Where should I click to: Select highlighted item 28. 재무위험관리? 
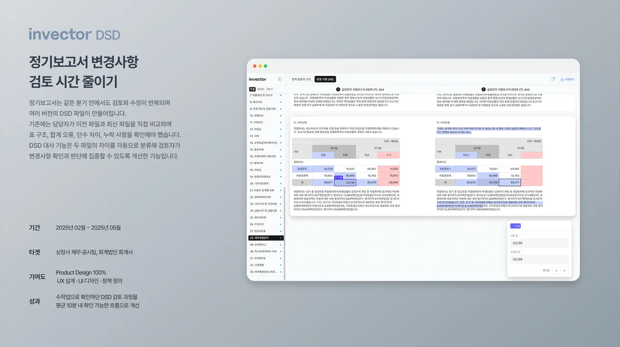[x=266, y=238]
